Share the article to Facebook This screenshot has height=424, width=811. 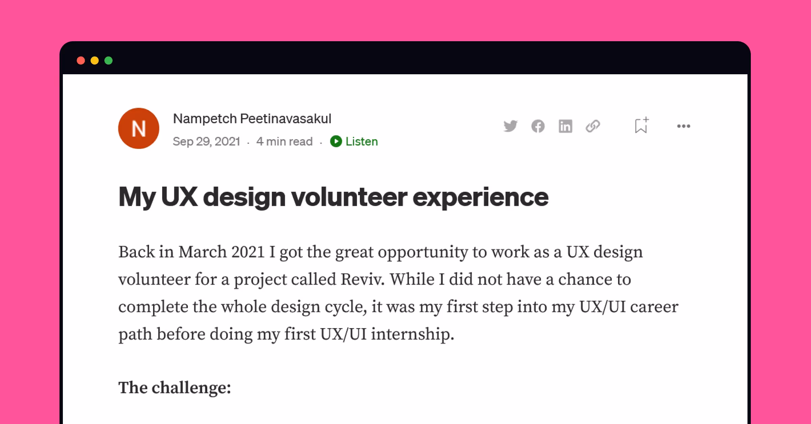538,126
